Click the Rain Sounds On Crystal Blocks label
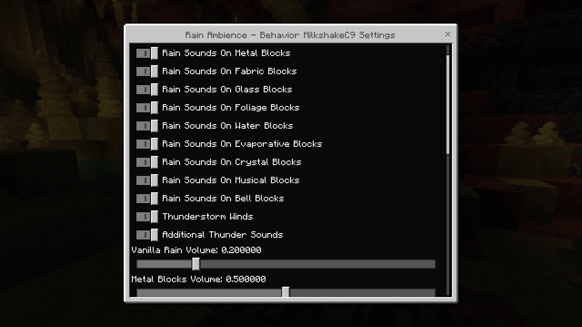The width and height of the screenshot is (582, 327). point(232,162)
